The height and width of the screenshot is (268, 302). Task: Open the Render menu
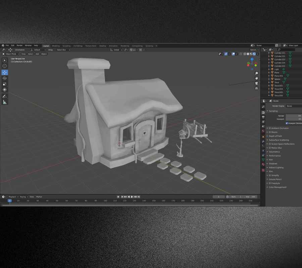point(19,46)
